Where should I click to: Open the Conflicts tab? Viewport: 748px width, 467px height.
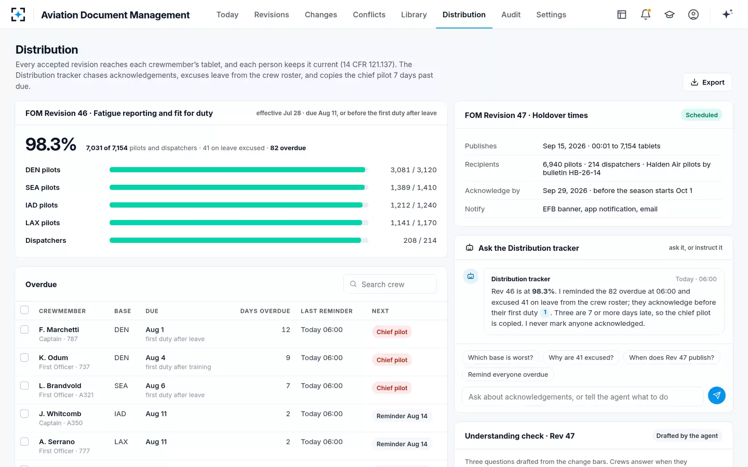click(x=369, y=15)
